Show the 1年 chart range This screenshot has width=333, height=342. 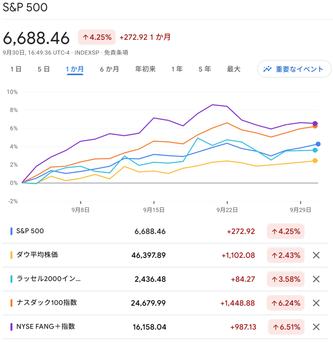177,69
